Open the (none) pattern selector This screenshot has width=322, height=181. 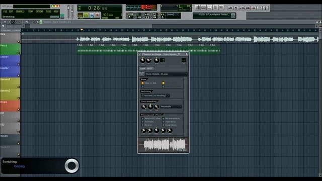point(173,15)
